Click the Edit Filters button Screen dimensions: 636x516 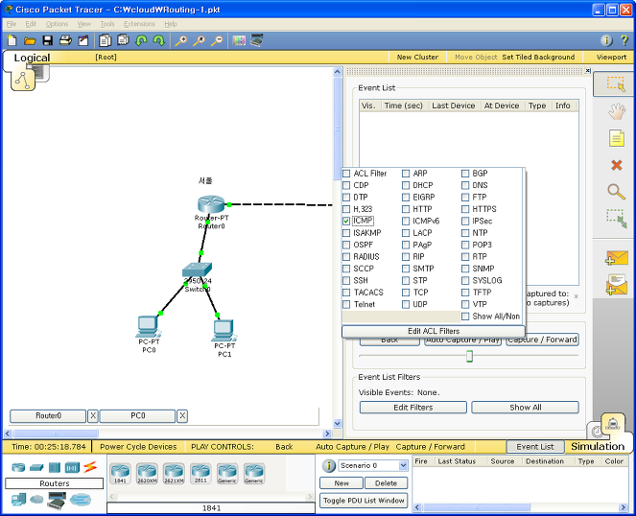[x=412, y=408]
